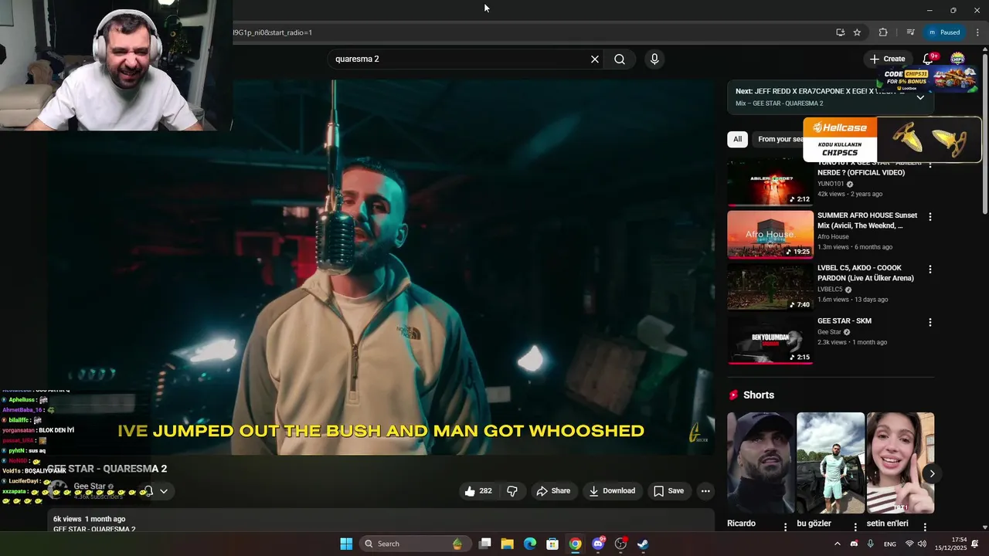Expand the Mix playlist panel chevron

[920, 97]
